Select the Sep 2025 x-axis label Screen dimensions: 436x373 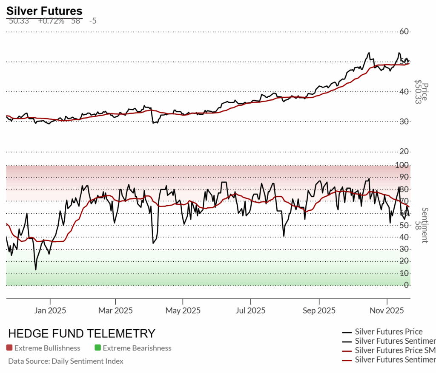318,311
